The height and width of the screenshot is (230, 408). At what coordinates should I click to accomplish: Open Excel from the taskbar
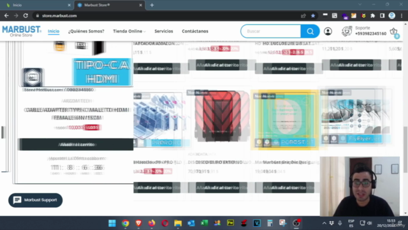[204, 223]
